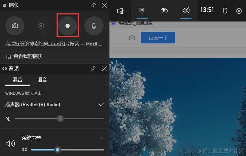Screen dimensions: 246x156
Task: Pin the Capture widget
Action: (93, 6)
